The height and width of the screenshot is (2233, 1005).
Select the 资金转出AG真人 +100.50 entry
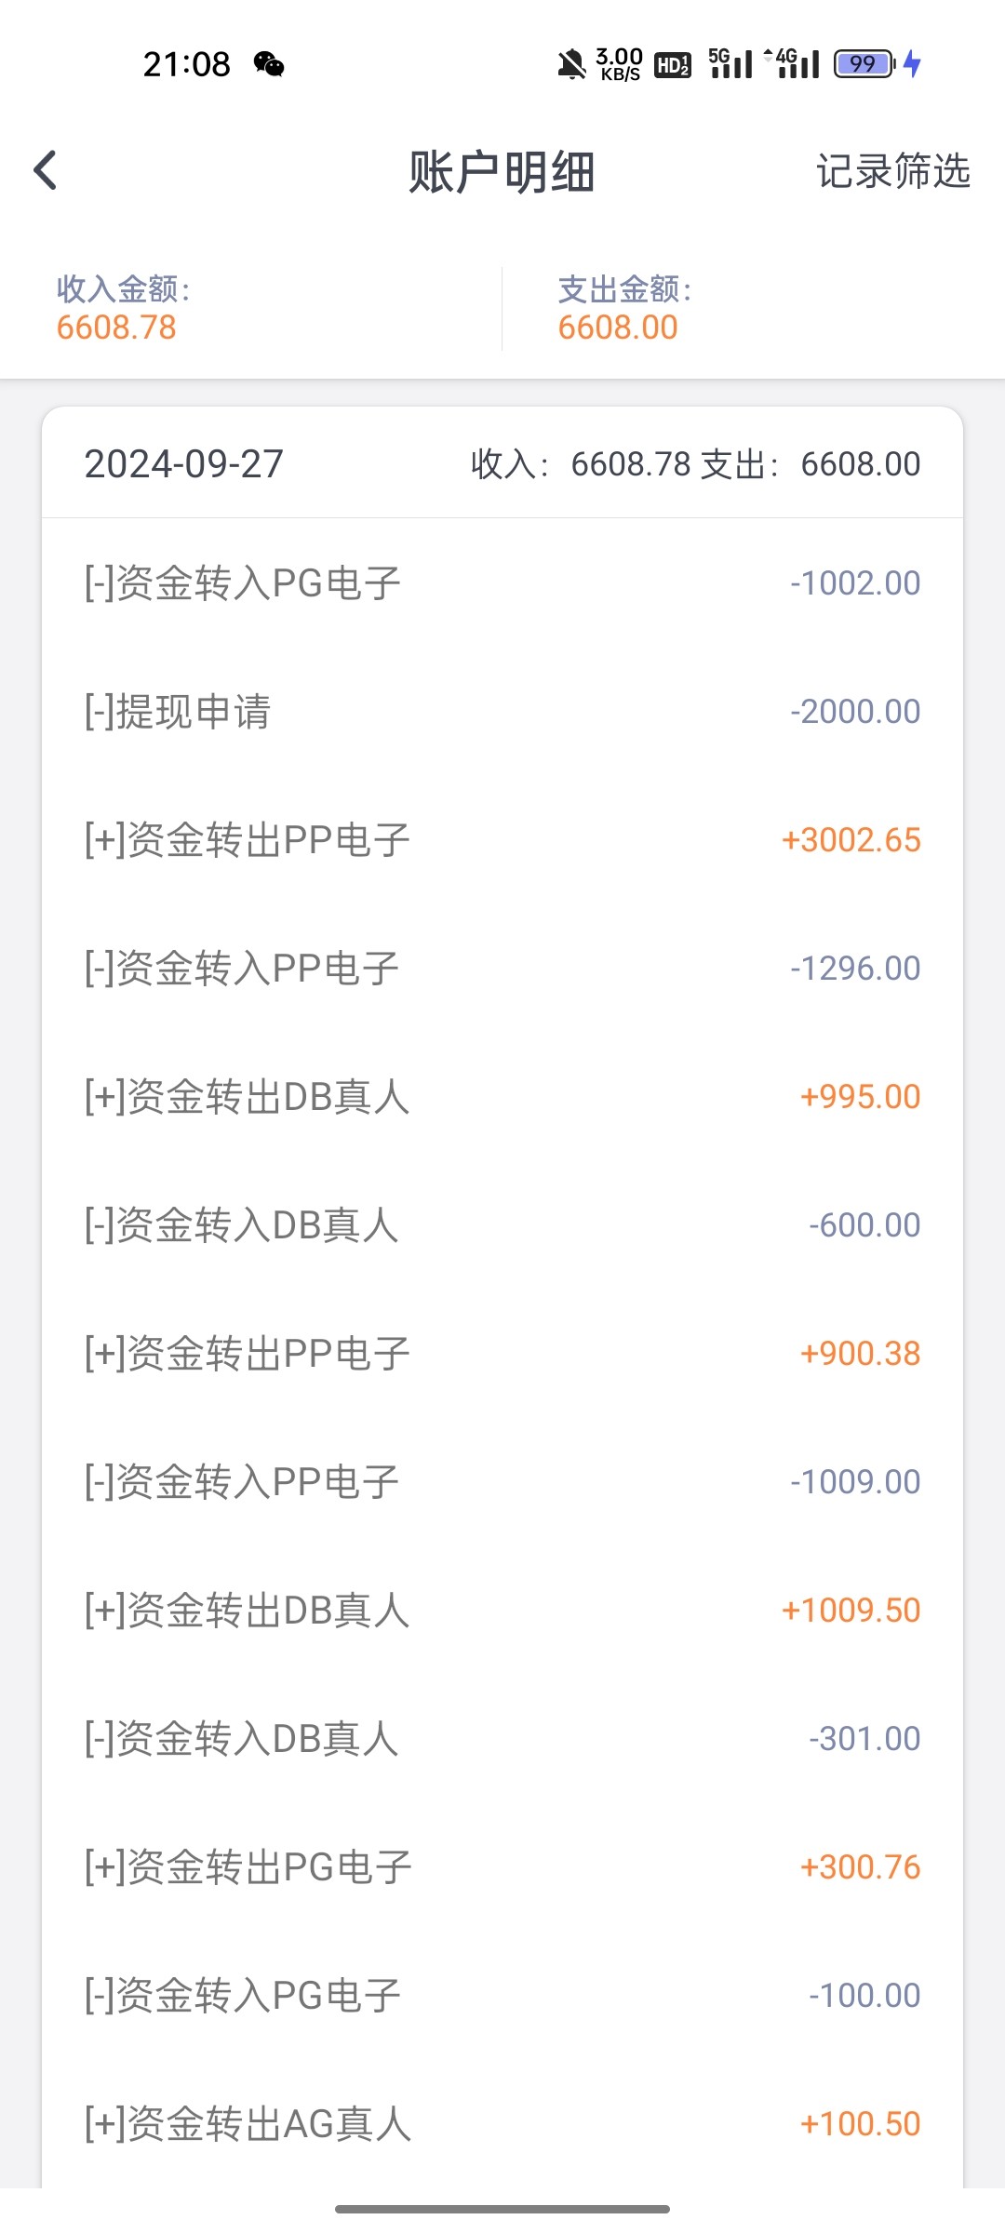pos(502,2124)
